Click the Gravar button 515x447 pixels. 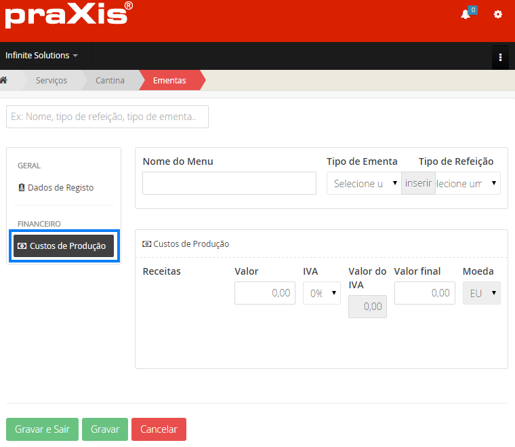(104, 429)
